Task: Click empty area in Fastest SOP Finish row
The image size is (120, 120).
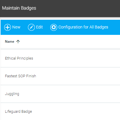Action: pyautogui.click(x=78, y=76)
